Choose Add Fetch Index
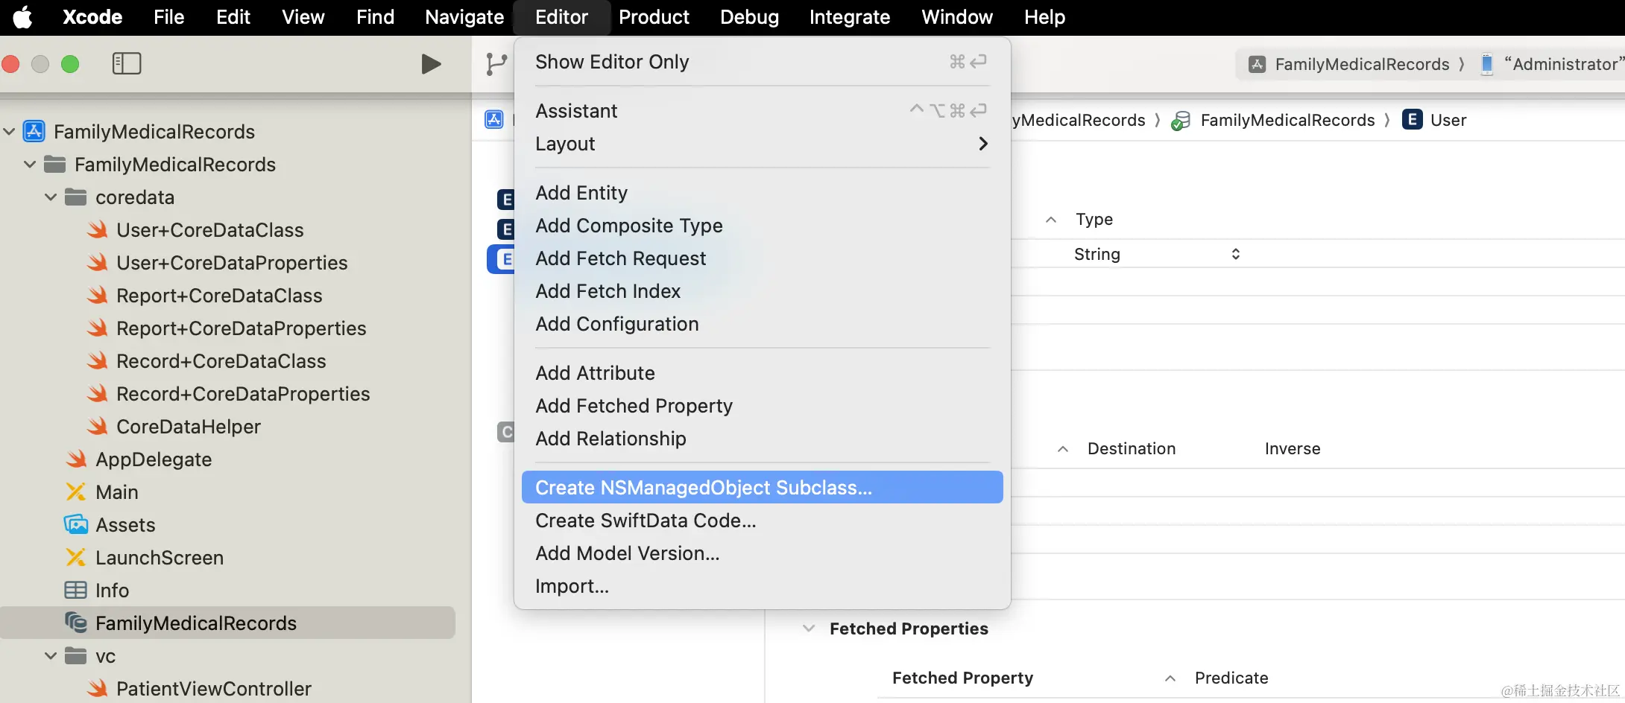 (762, 291)
